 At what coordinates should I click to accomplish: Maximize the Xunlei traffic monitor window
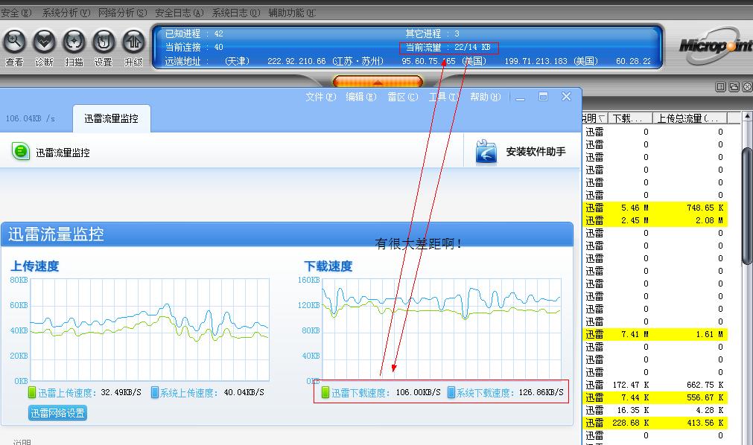543,97
